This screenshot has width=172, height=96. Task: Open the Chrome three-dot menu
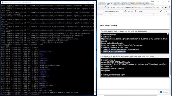pos(169,7)
